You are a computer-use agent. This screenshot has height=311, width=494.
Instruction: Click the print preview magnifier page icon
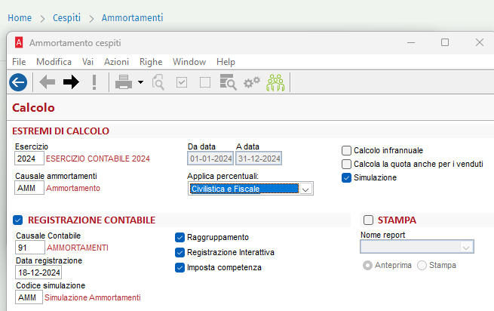pos(158,82)
